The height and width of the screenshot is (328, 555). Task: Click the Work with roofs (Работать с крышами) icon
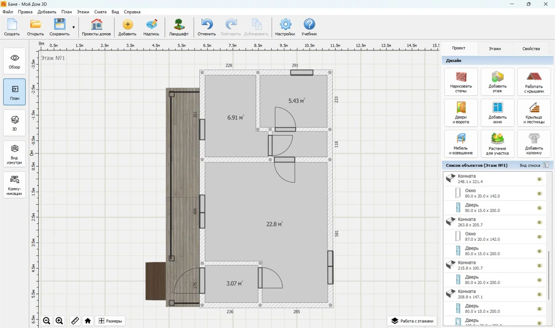tap(534, 82)
